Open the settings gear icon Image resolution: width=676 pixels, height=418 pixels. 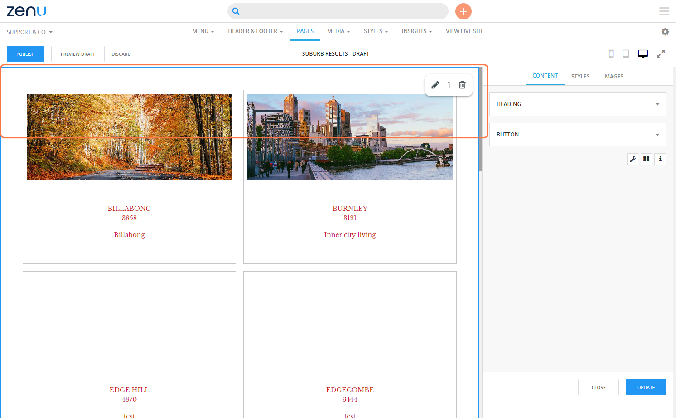tap(665, 32)
